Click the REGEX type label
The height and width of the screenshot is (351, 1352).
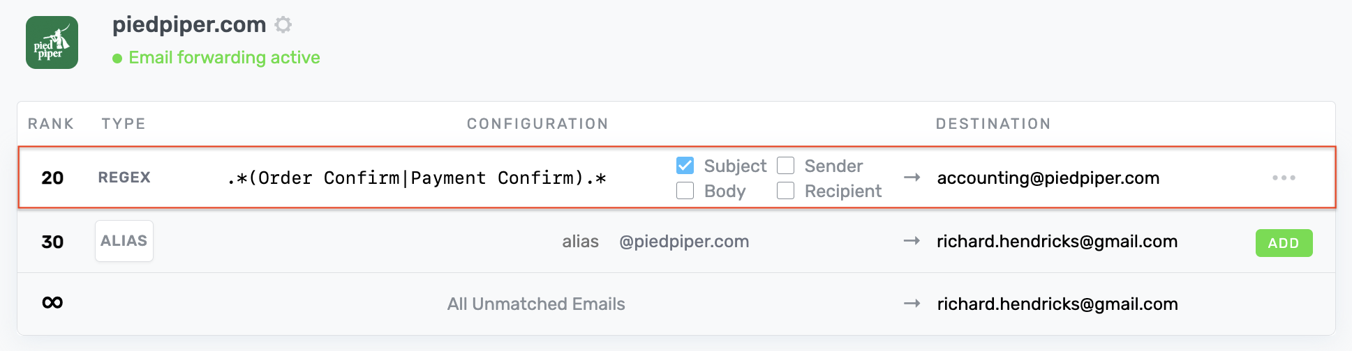[x=124, y=178]
